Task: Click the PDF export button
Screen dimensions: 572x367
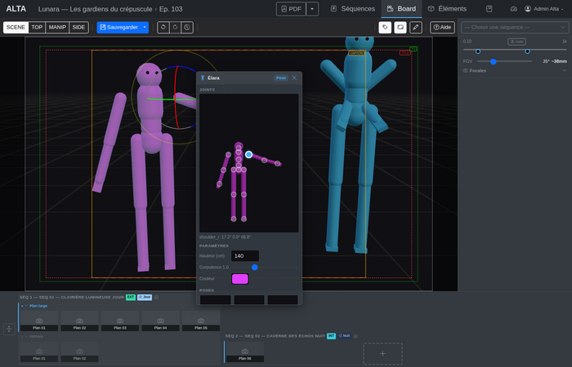Action: pyautogui.click(x=290, y=9)
